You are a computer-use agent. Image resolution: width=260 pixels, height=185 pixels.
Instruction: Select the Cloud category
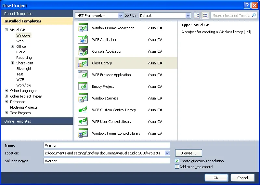[x=21, y=52]
